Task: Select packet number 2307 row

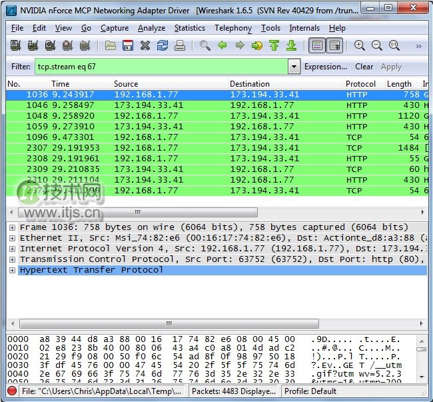Action: 217,148
